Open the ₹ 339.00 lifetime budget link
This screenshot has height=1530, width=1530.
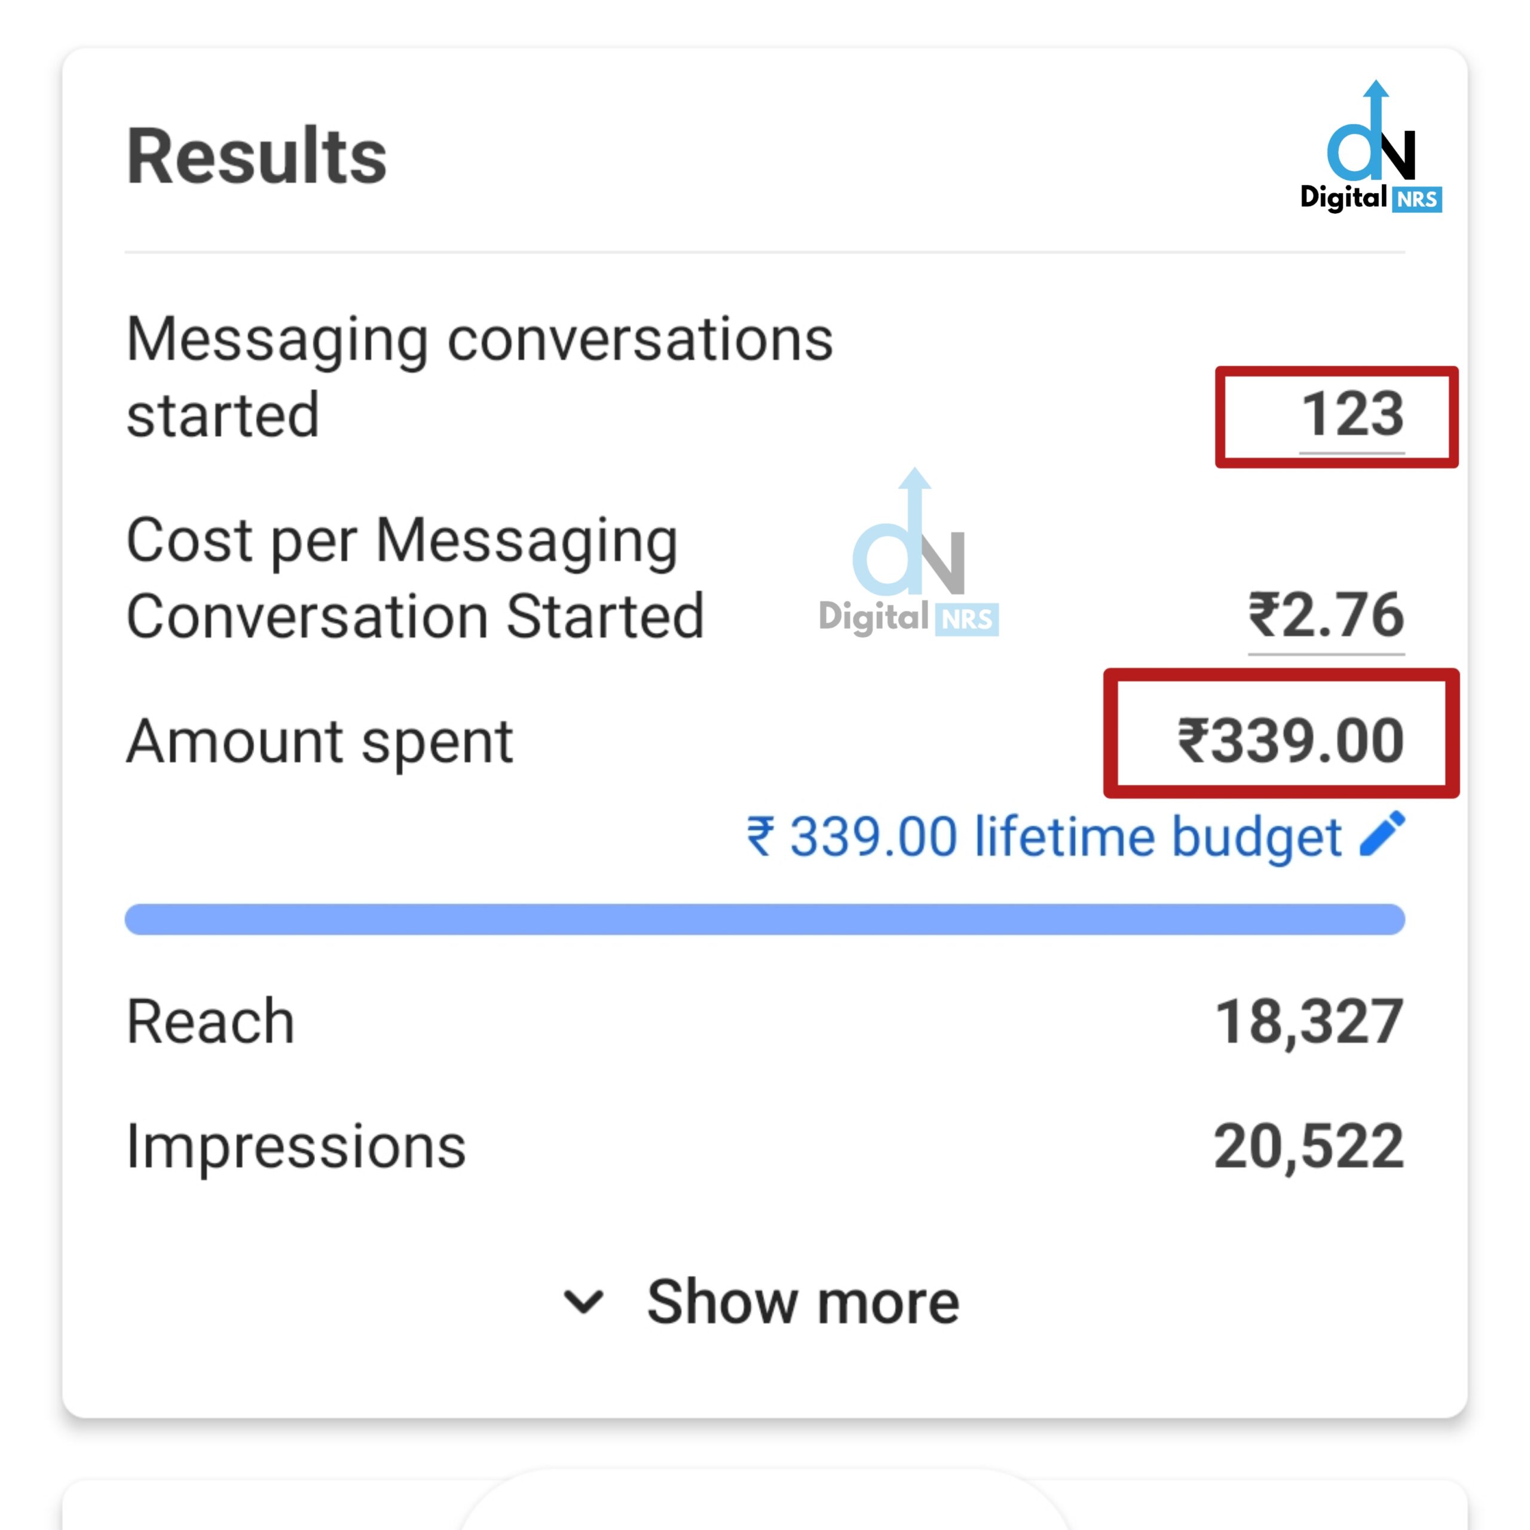point(1044,837)
